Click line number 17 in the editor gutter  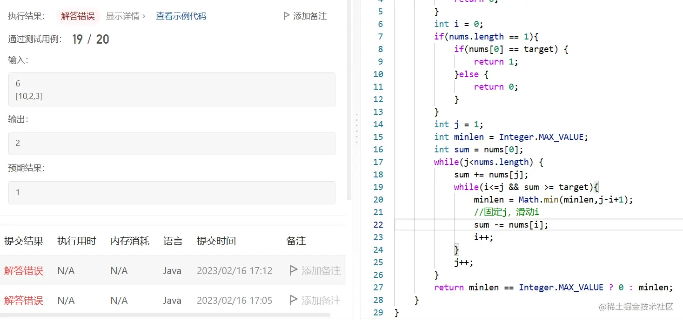click(x=378, y=162)
